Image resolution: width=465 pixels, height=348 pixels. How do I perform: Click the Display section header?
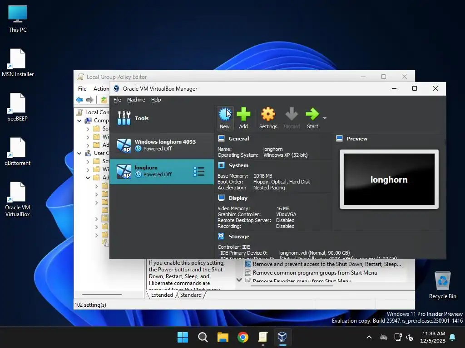[238, 198]
